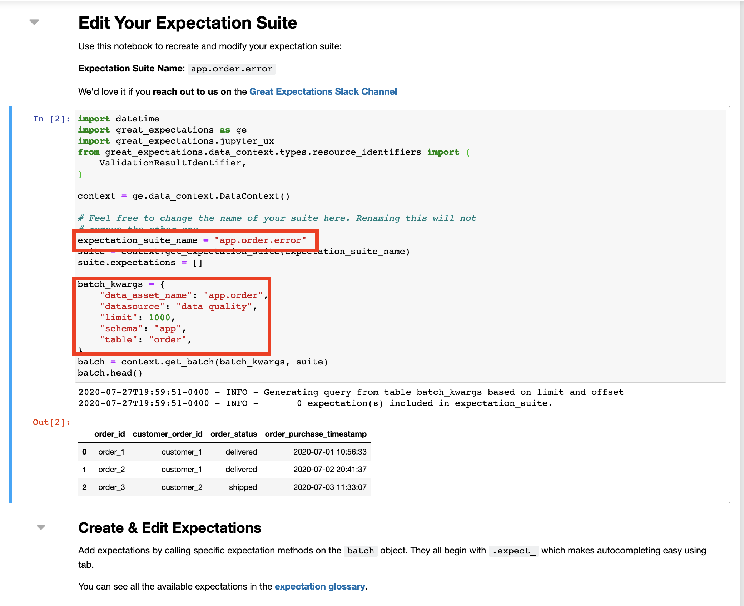Open the Great Expectations Slack Channel link
The height and width of the screenshot is (606, 744).
(323, 91)
